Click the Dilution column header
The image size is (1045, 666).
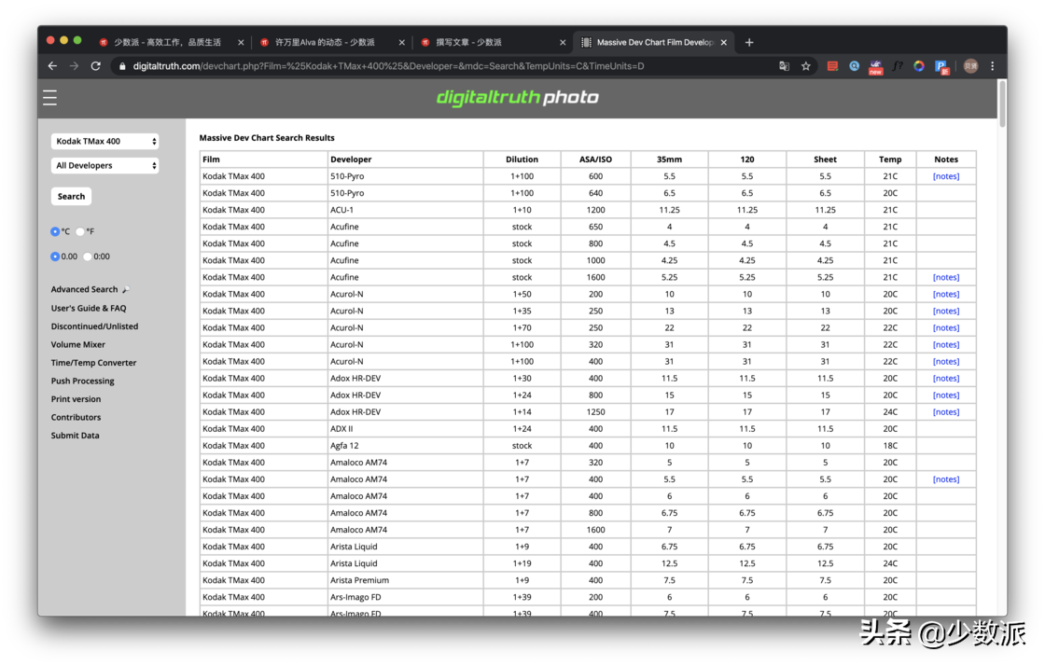click(x=522, y=160)
